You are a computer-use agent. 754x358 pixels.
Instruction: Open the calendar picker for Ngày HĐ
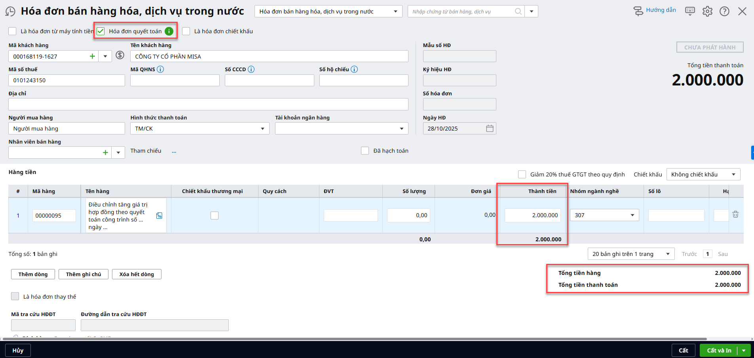coord(490,129)
